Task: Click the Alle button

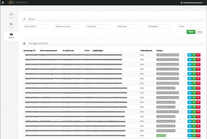Action: (x=199, y=32)
